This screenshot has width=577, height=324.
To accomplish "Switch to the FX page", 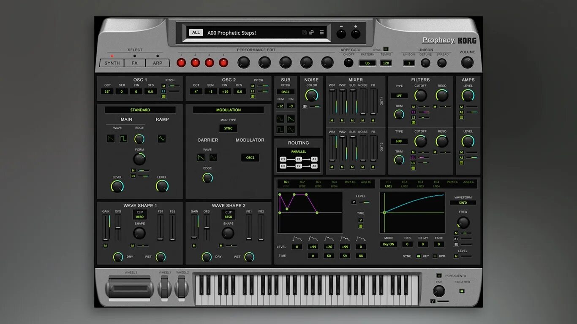I will point(135,63).
